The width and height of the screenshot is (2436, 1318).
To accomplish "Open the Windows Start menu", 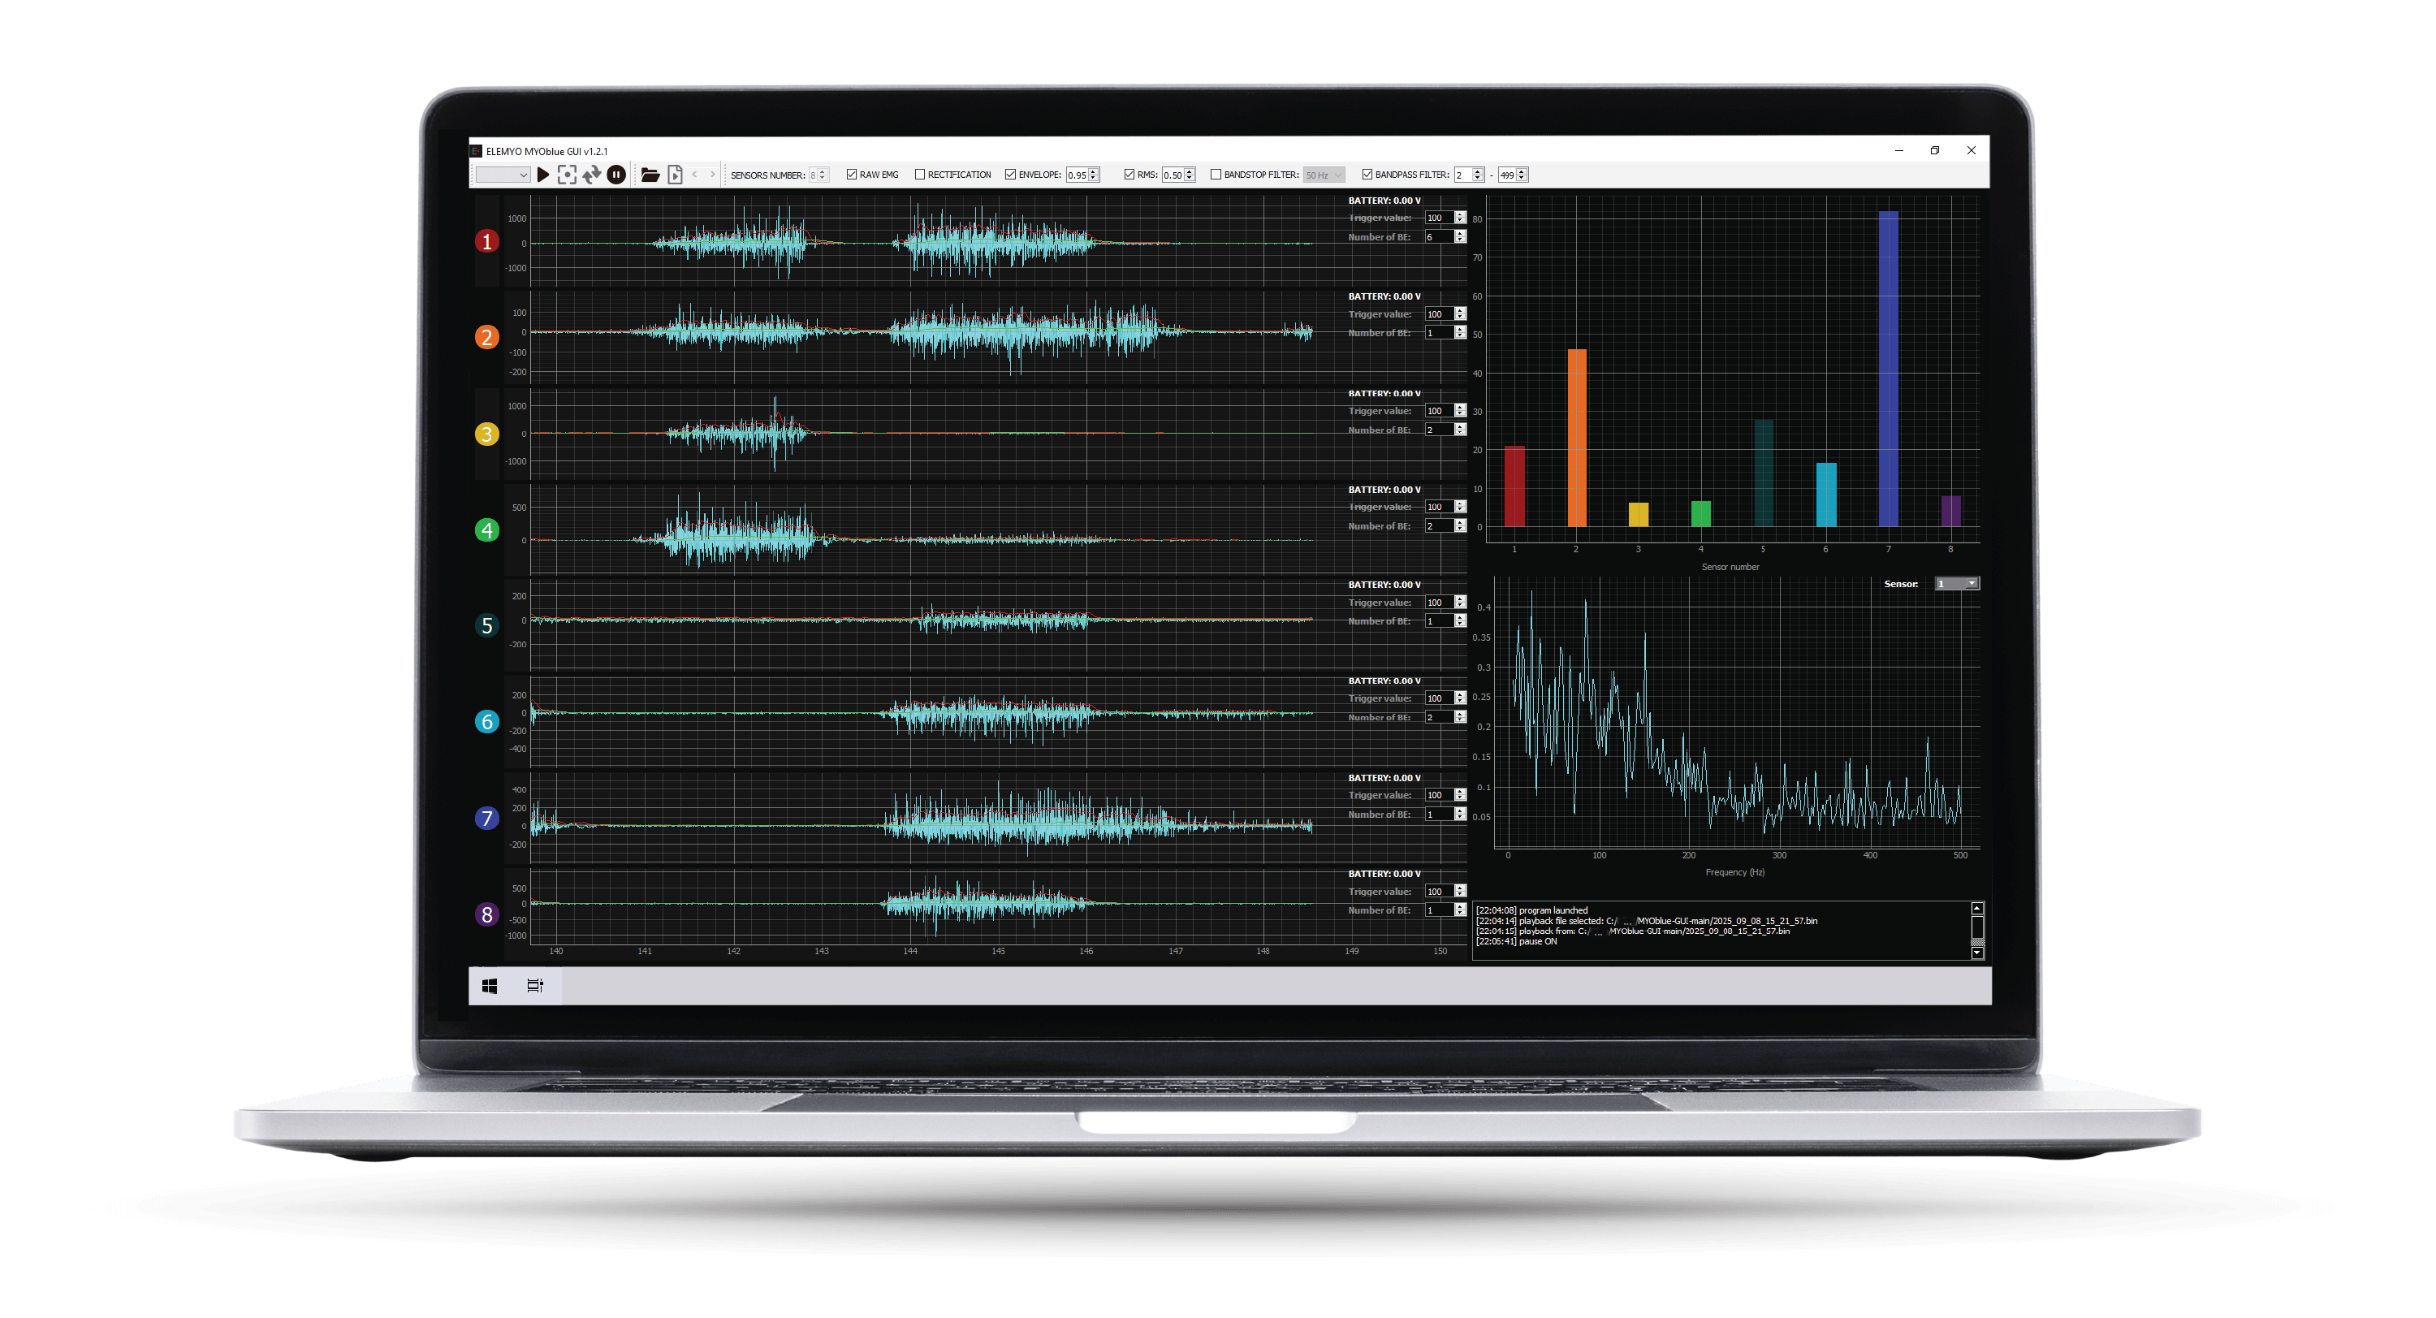I will [489, 986].
